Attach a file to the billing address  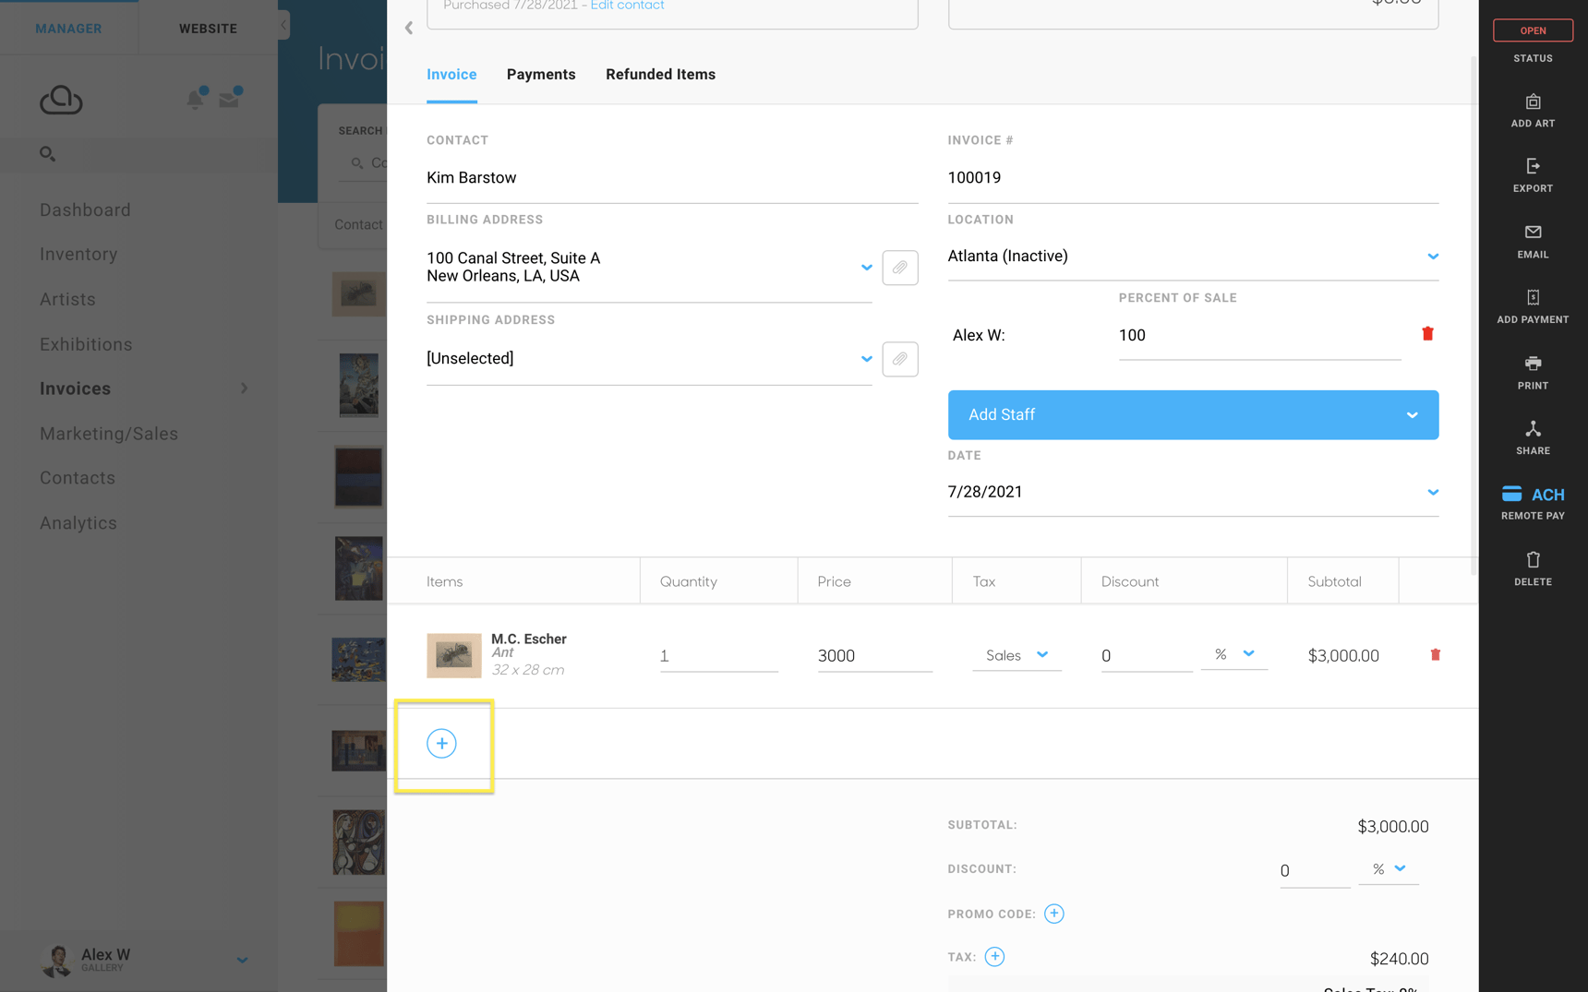(x=900, y=268)
